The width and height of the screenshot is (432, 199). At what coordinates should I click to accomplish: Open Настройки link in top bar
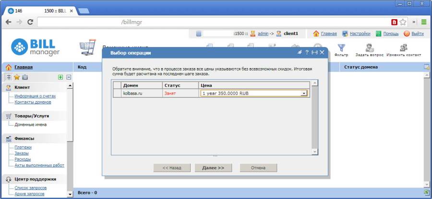point(360,34)
